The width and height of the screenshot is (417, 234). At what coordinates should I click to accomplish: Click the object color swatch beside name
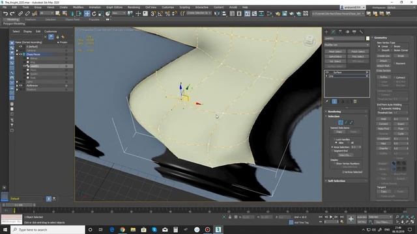(x=367, y=38)
